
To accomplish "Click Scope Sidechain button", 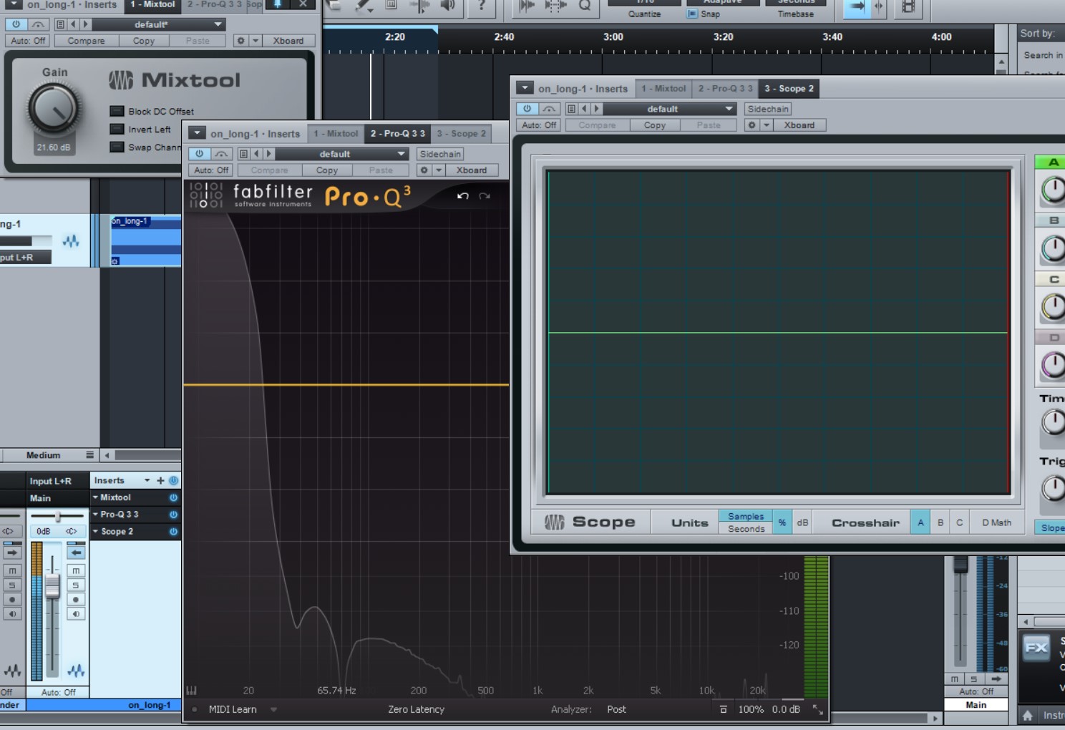I will [x=768, y=109].
